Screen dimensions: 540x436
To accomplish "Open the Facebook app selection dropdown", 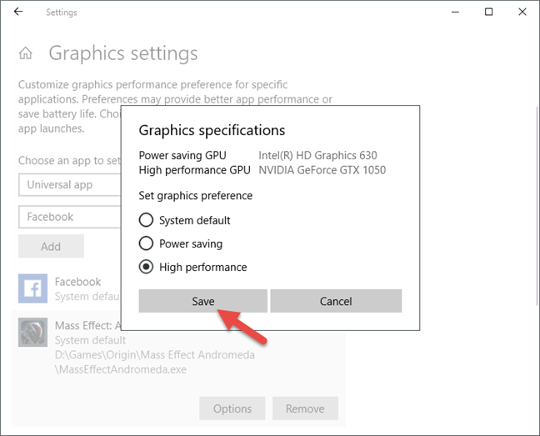I will (x=70, y=217).
